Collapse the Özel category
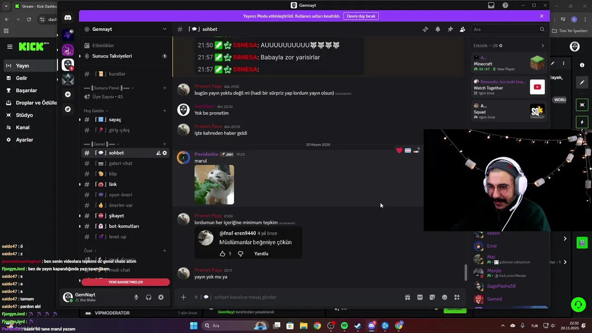 (90, 251)
